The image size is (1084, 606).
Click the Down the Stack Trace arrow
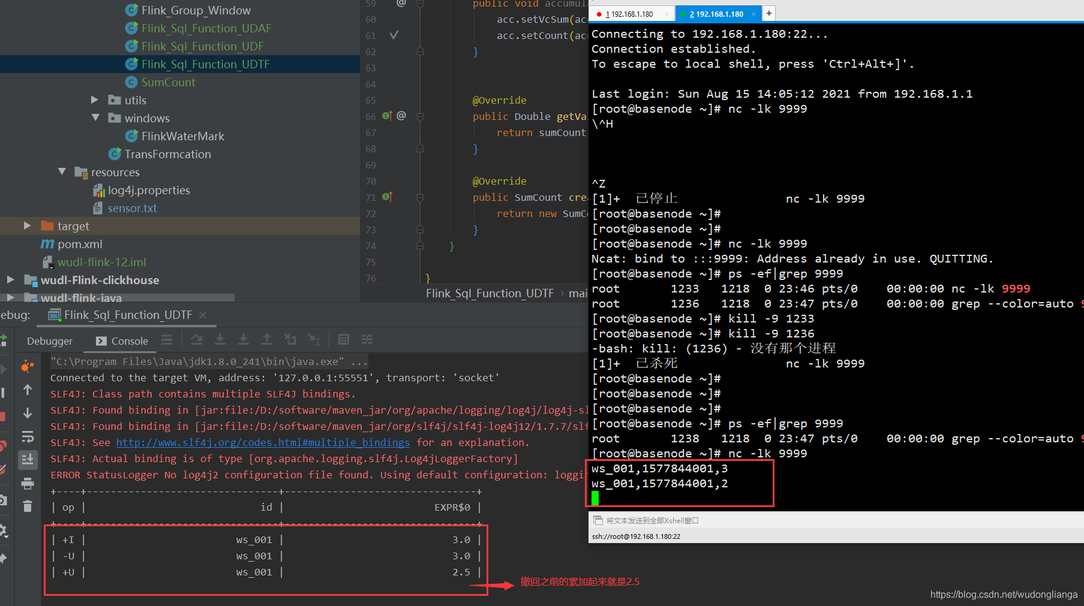point(28,413)
